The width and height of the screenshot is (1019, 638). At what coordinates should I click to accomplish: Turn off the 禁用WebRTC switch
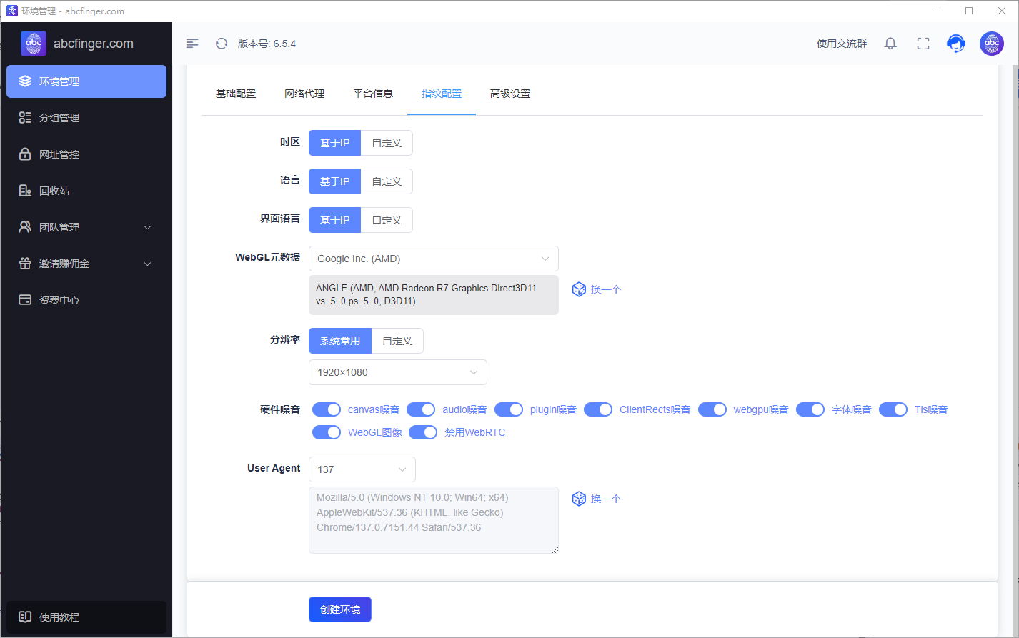click(423, 432)
